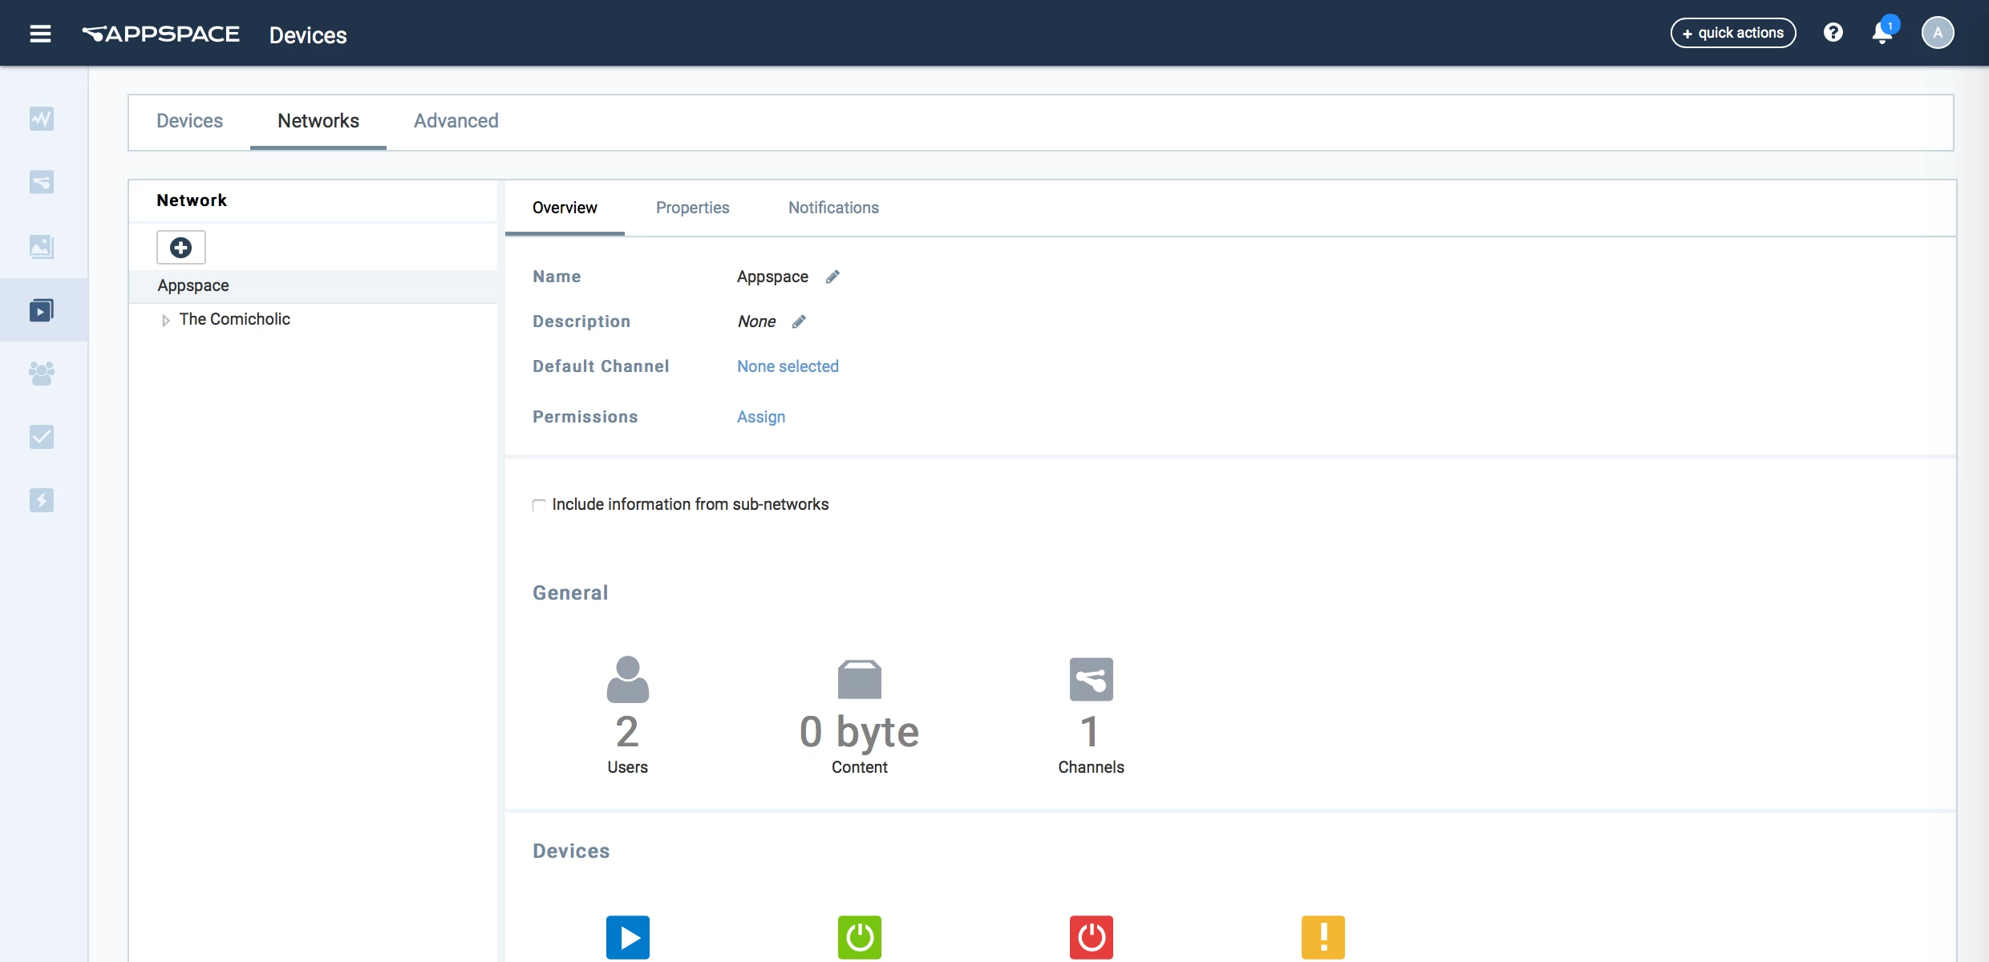Viewport: 1989px width, 962px height.
Task: Click the quick actions button
Action: pyautogui.click(x=1732, y=33)
